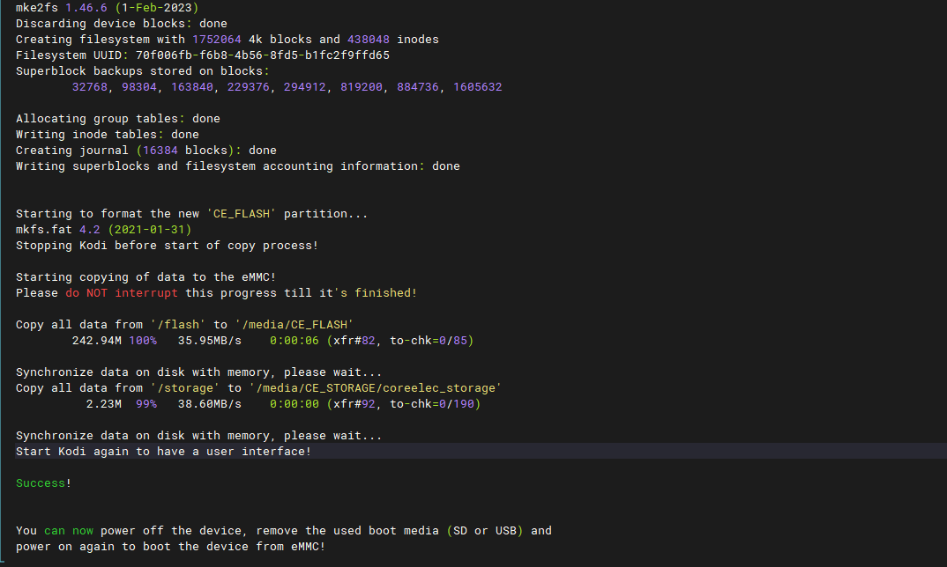947x567 pixels.
Task: Click the filesystem UUID string
Action: (262, 55)
